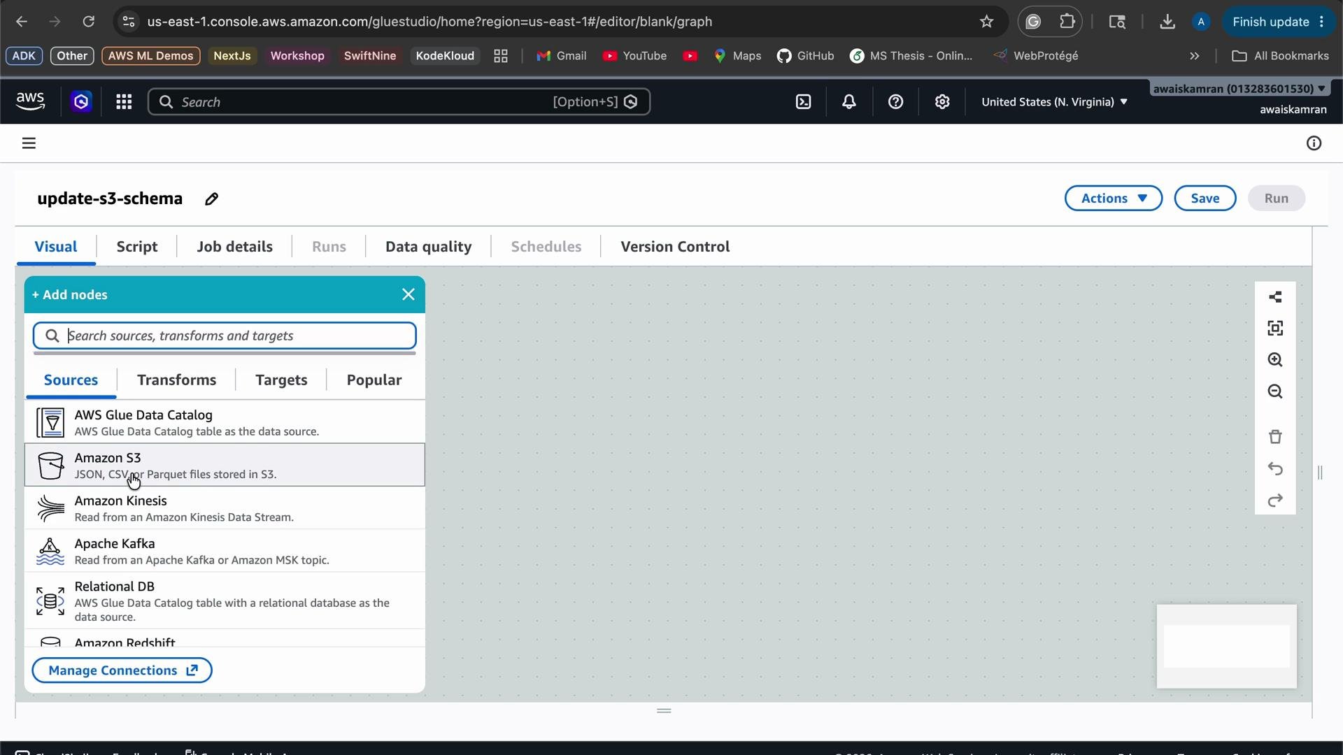Viewport: 1343px width, 755px height.
Task: Undo the last canvas action
Action: click(1275, 469)
